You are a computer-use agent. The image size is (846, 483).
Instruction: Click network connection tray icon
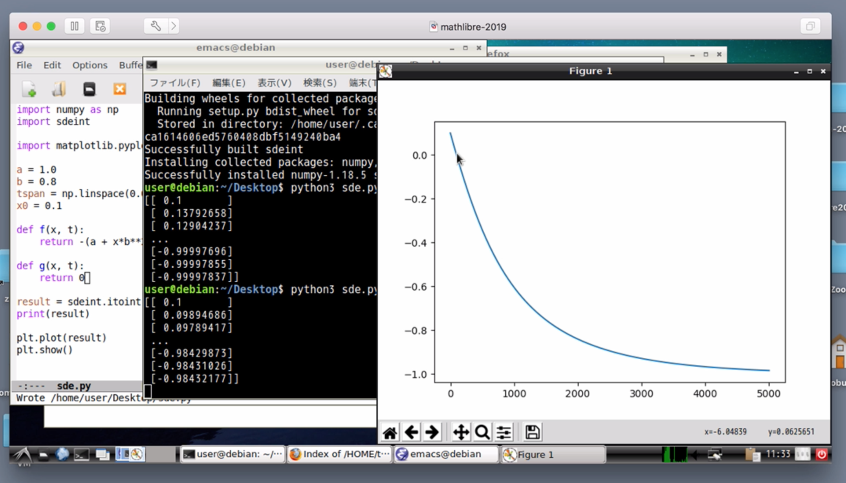pos(714,455)
